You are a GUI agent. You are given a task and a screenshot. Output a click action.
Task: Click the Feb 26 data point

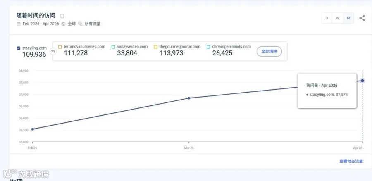[x=33, y=129]
